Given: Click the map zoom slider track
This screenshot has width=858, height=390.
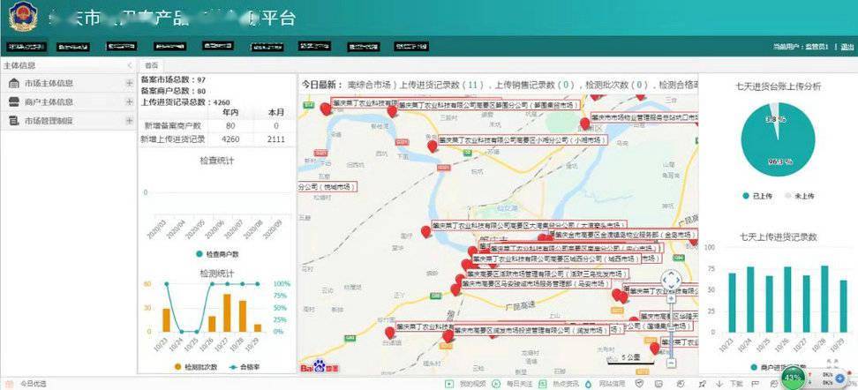Looking at the screenshot, I should coord(670,331).
